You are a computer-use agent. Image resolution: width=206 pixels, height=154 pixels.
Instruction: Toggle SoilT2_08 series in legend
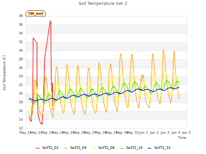click(103, 148)
